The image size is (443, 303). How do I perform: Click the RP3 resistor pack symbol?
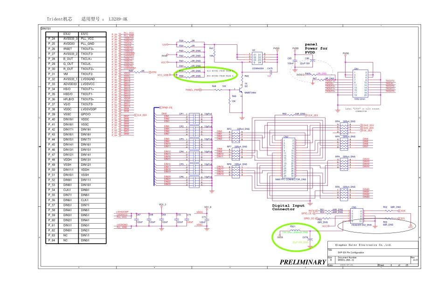tap(237, 135)
